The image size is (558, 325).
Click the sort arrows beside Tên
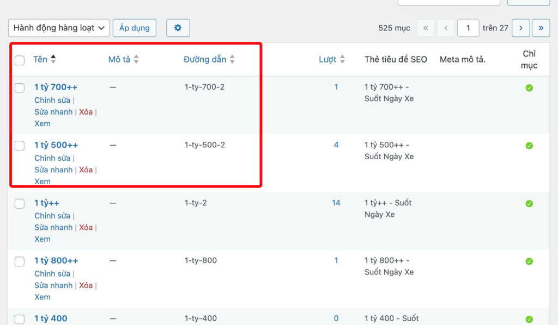tap(53, 59)
